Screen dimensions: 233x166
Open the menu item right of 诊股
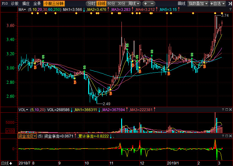point(26,3)
